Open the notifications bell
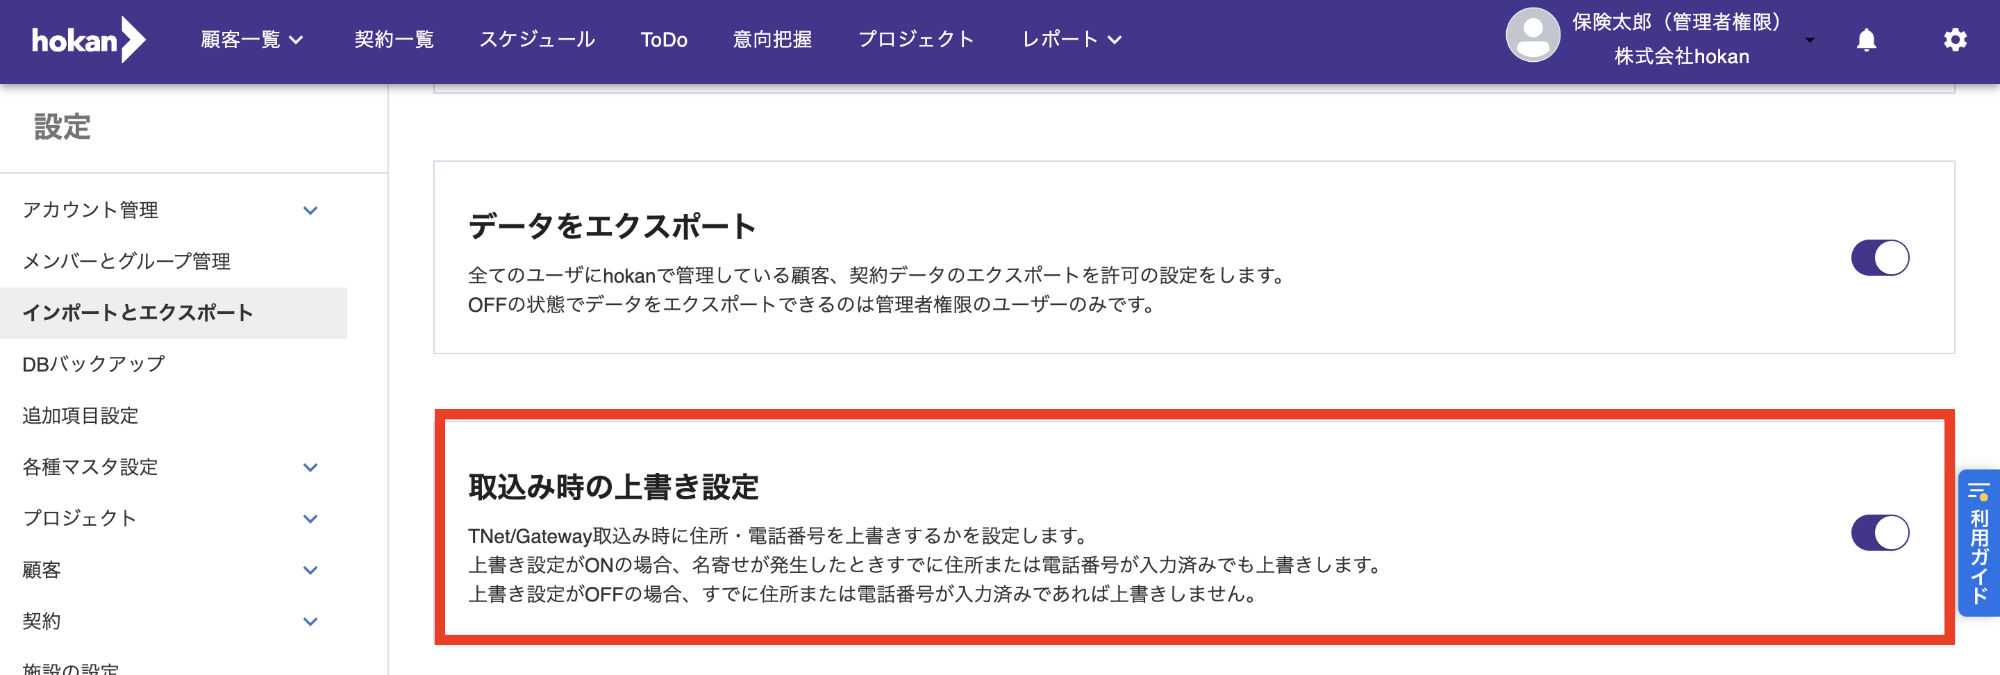The image size is (2000, 675). click(x=1866, y=40)
